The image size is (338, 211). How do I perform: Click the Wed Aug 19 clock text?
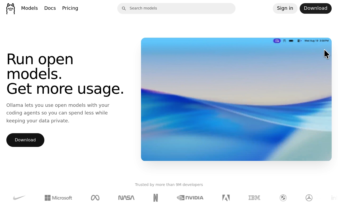point(316,41)
